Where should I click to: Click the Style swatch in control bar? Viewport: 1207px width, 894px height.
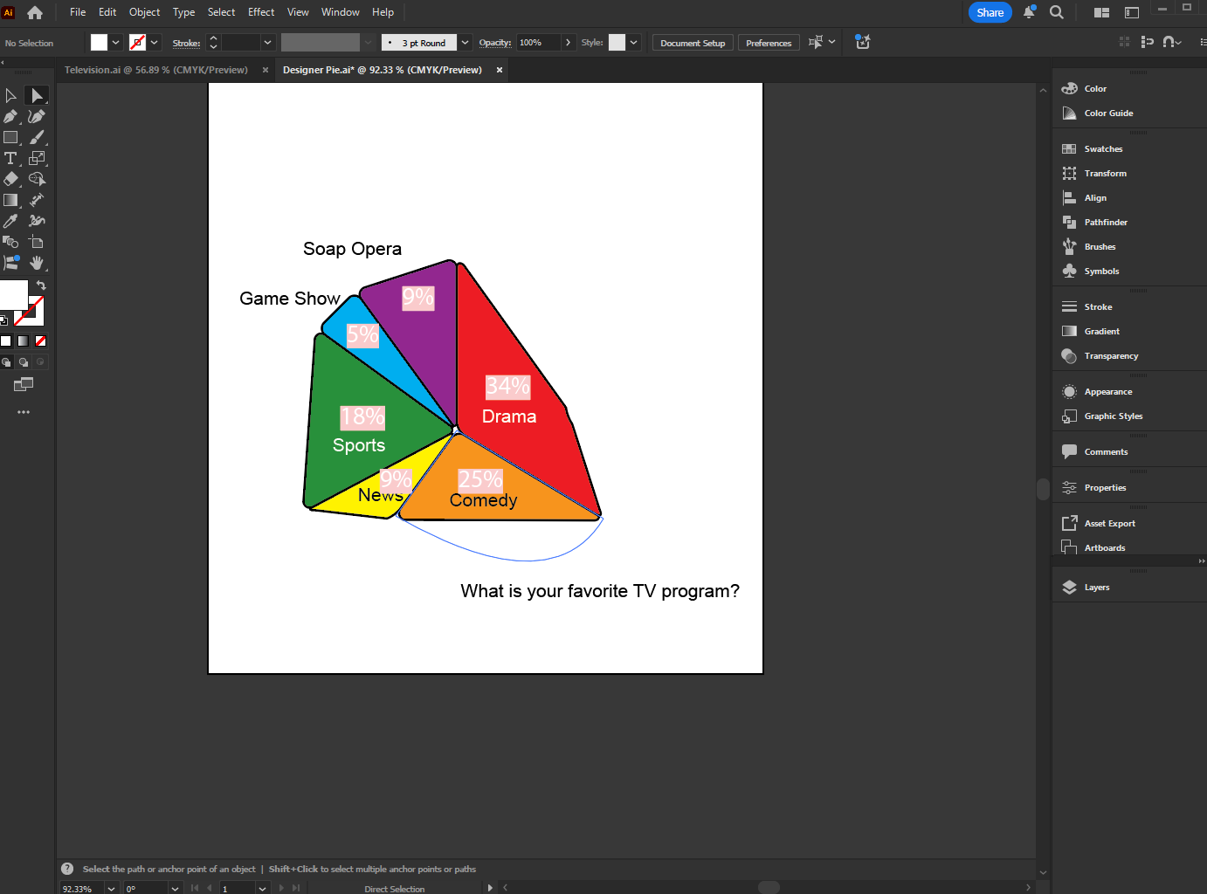tap(617, 42)
